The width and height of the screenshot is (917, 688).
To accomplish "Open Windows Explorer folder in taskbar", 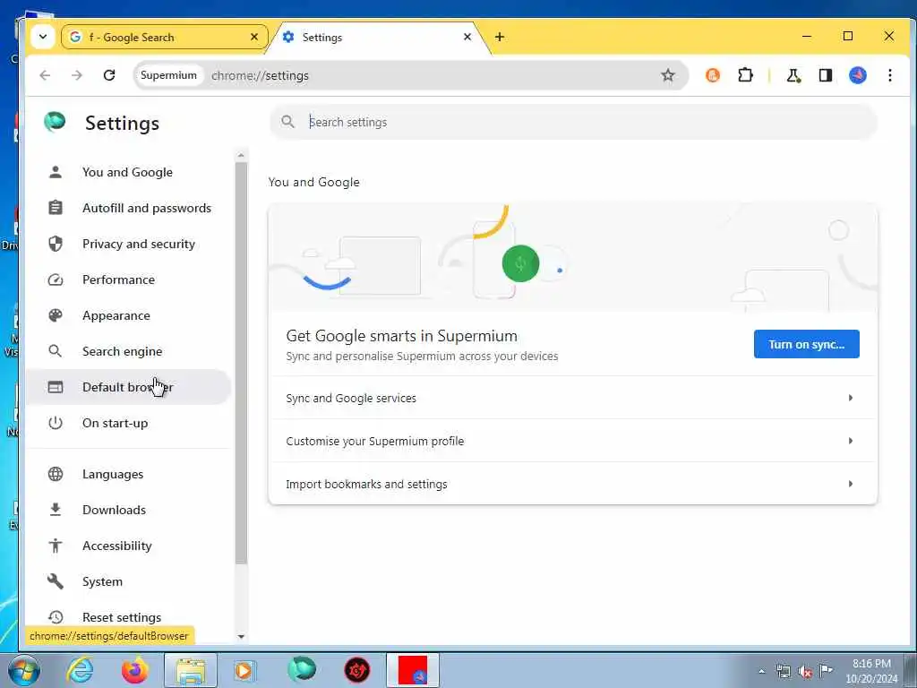I will coord(191,670).
